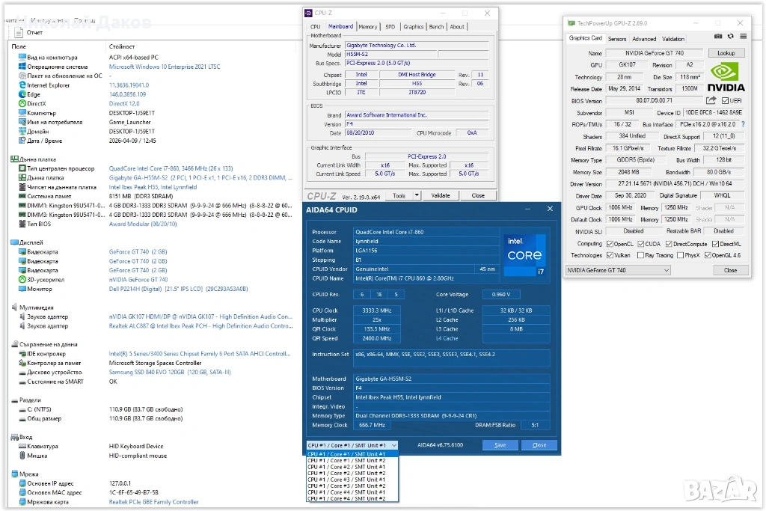The image size is (766, 511).
Task: Click the Validate button in CPU-Z
Action: (441, 195)
